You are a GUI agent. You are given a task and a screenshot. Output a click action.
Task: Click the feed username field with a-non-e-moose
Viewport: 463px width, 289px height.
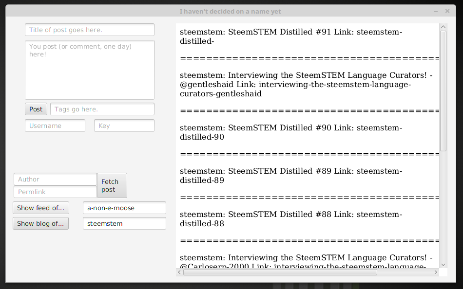(124, 208)
